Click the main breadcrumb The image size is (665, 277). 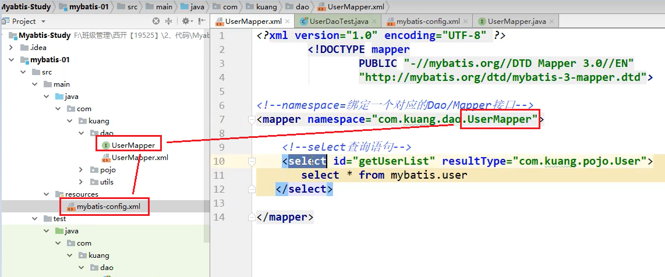[x=158, y=7]
